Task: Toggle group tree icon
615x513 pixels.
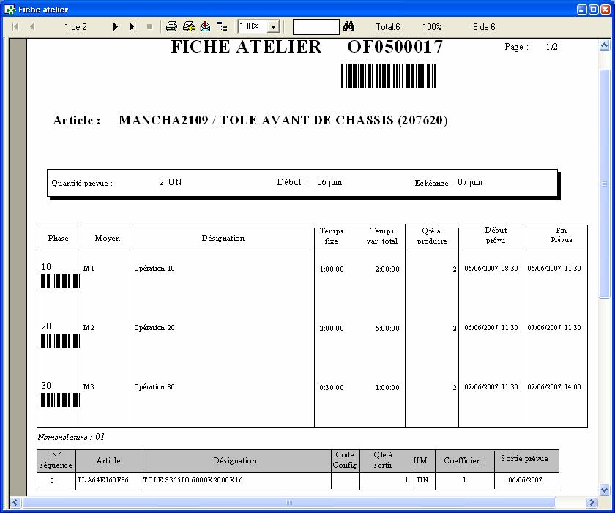Action: [223, 26]
